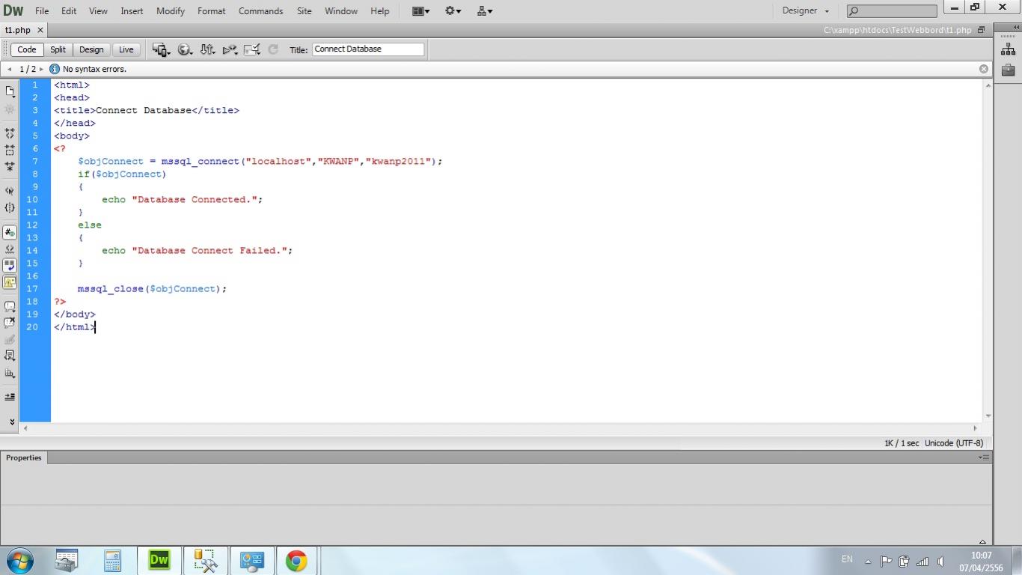Image resolution: width=1022 pixels, height=575 pixels.
Task: Open the View menu
Action: (98, 11)
